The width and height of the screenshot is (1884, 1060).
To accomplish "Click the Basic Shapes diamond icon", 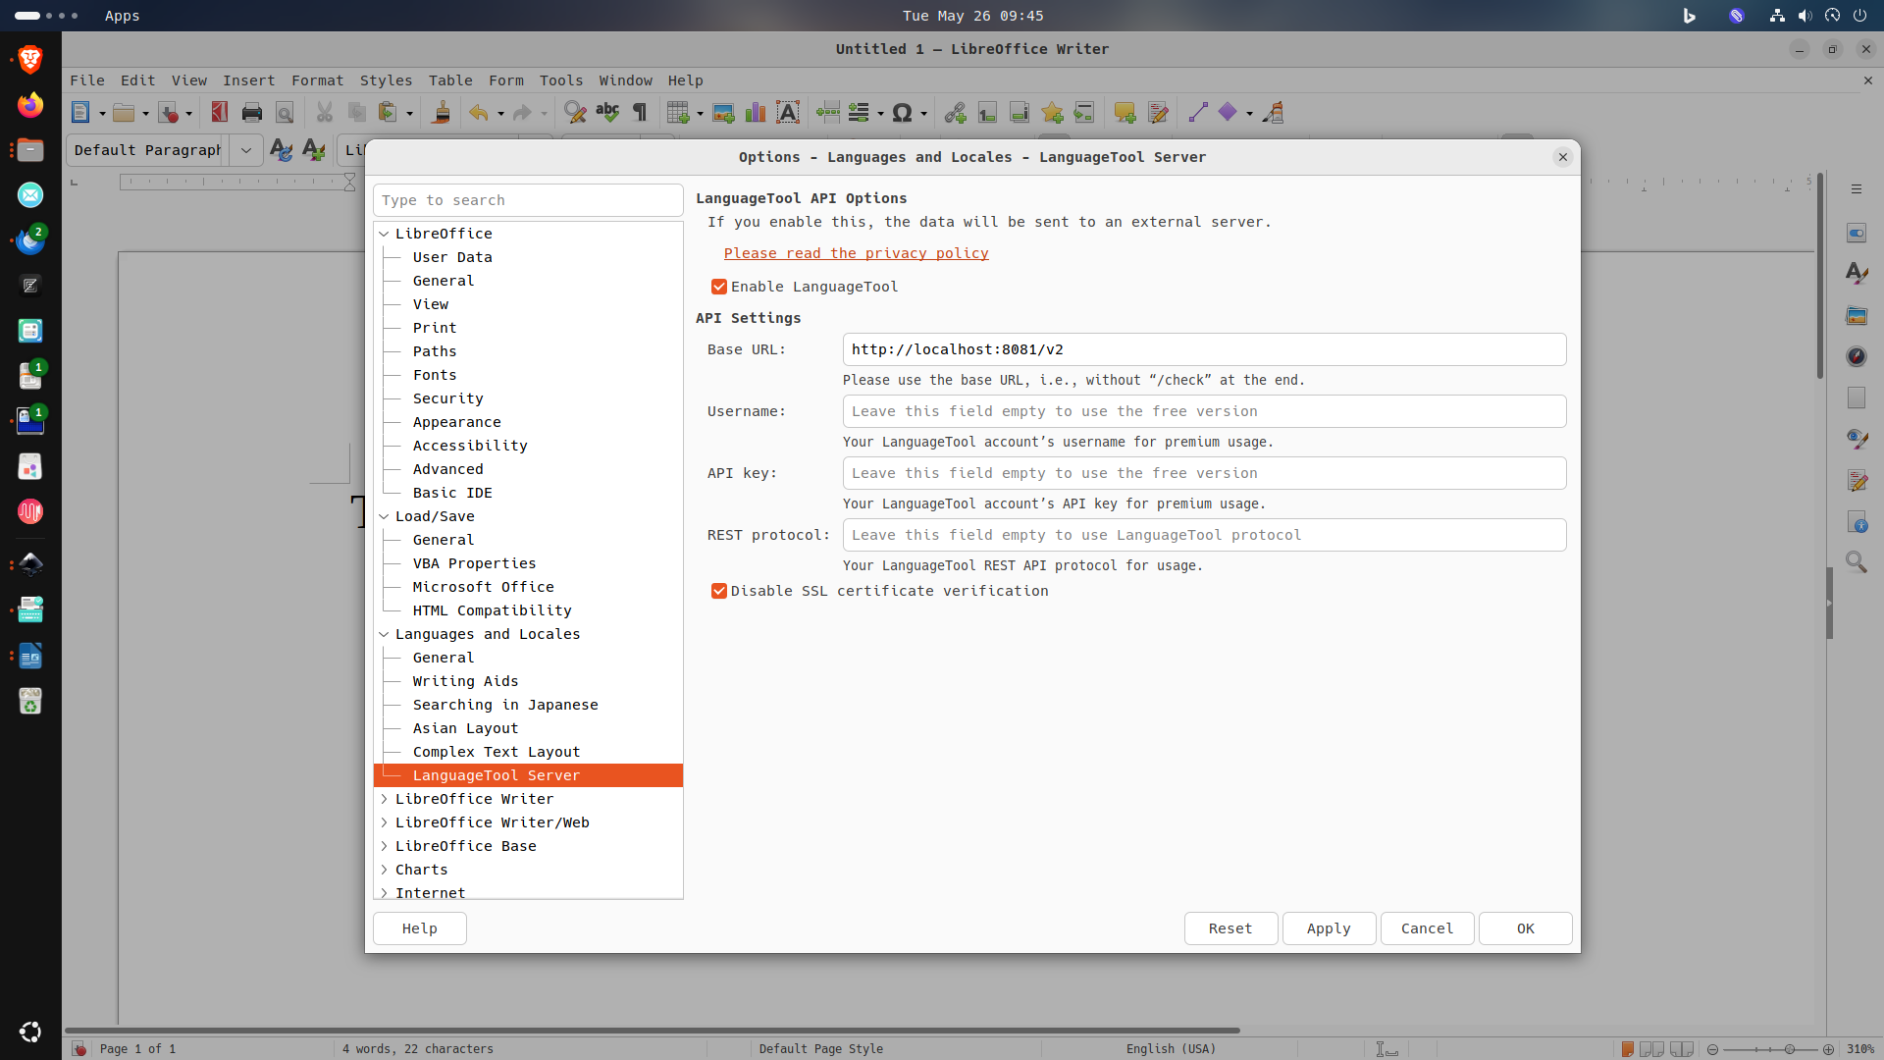I will [1228, 113].
